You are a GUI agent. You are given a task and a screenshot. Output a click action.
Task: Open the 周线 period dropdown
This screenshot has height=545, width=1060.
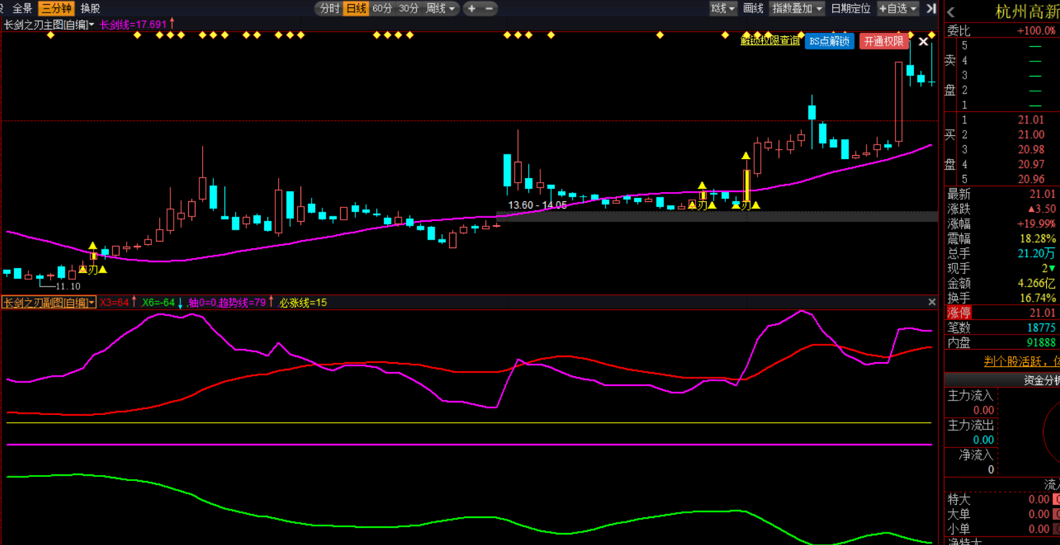click(441, 9)
